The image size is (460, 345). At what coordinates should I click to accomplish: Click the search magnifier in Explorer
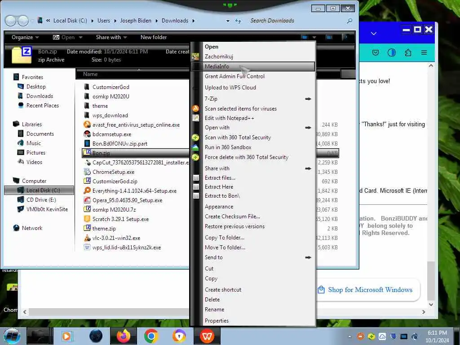tap(349, 21)
